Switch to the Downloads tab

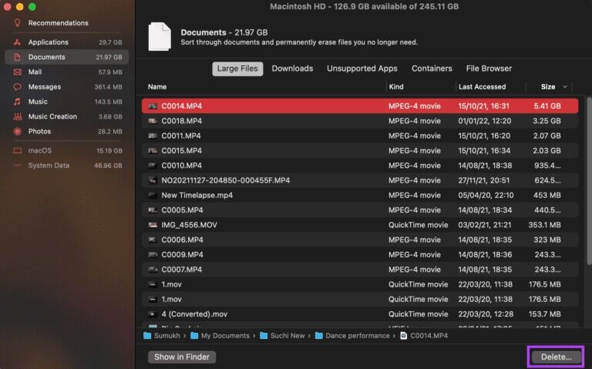coord(292,69)
